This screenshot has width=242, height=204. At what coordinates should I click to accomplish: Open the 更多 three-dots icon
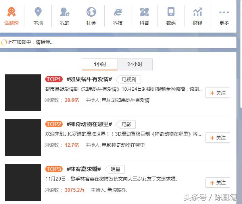[x=224, y=12]
